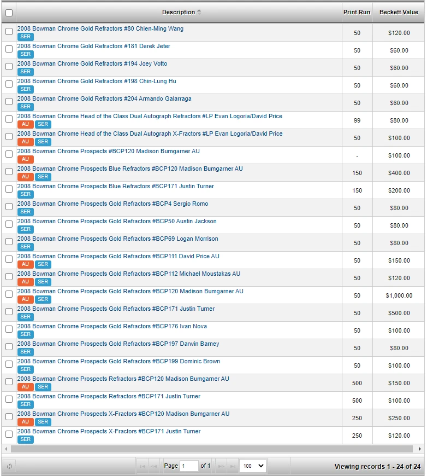Tick the BCP199 Dominic Brown checkbox
The image size is (427, 476).
tap(9, 364)
